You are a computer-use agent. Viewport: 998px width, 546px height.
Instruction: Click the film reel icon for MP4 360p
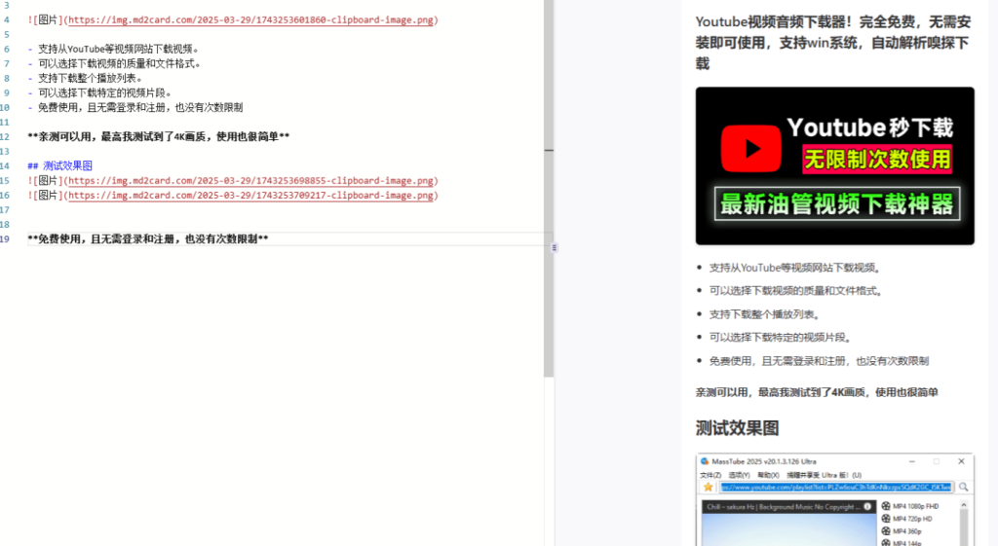coord(885,530)
